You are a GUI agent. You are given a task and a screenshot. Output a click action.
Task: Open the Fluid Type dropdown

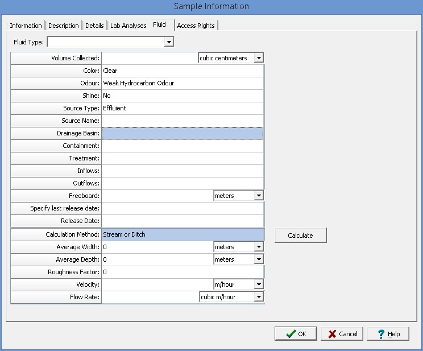point(168,42)
